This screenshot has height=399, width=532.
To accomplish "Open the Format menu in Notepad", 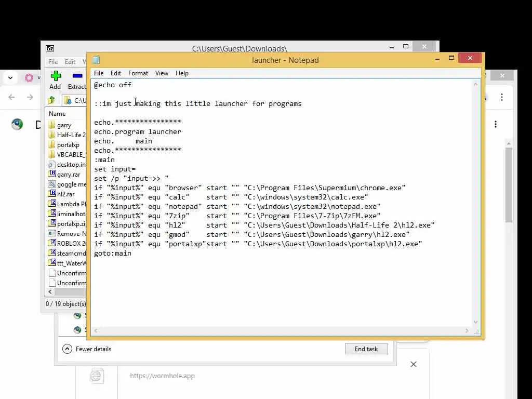I will point(138,73).
